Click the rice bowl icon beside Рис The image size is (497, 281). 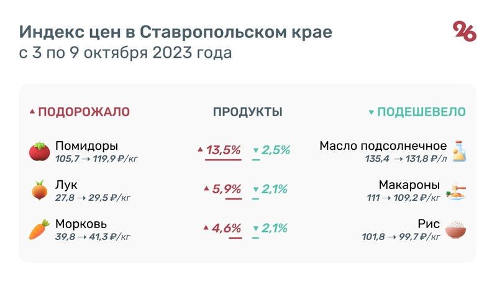457,229
